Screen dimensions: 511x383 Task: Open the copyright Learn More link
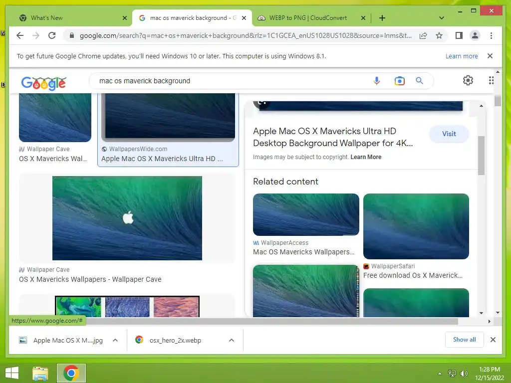click(366, 157)
